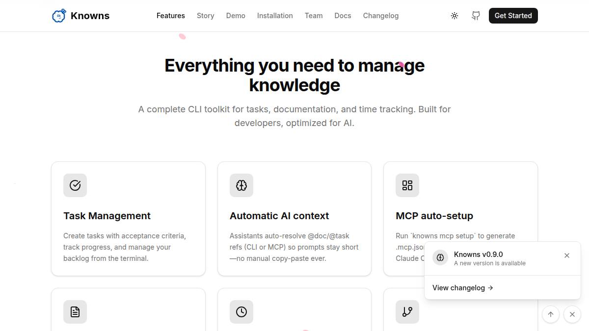Click the MCP auto-setup grid icon
589x331 pixels.
(x=407, y=185)
